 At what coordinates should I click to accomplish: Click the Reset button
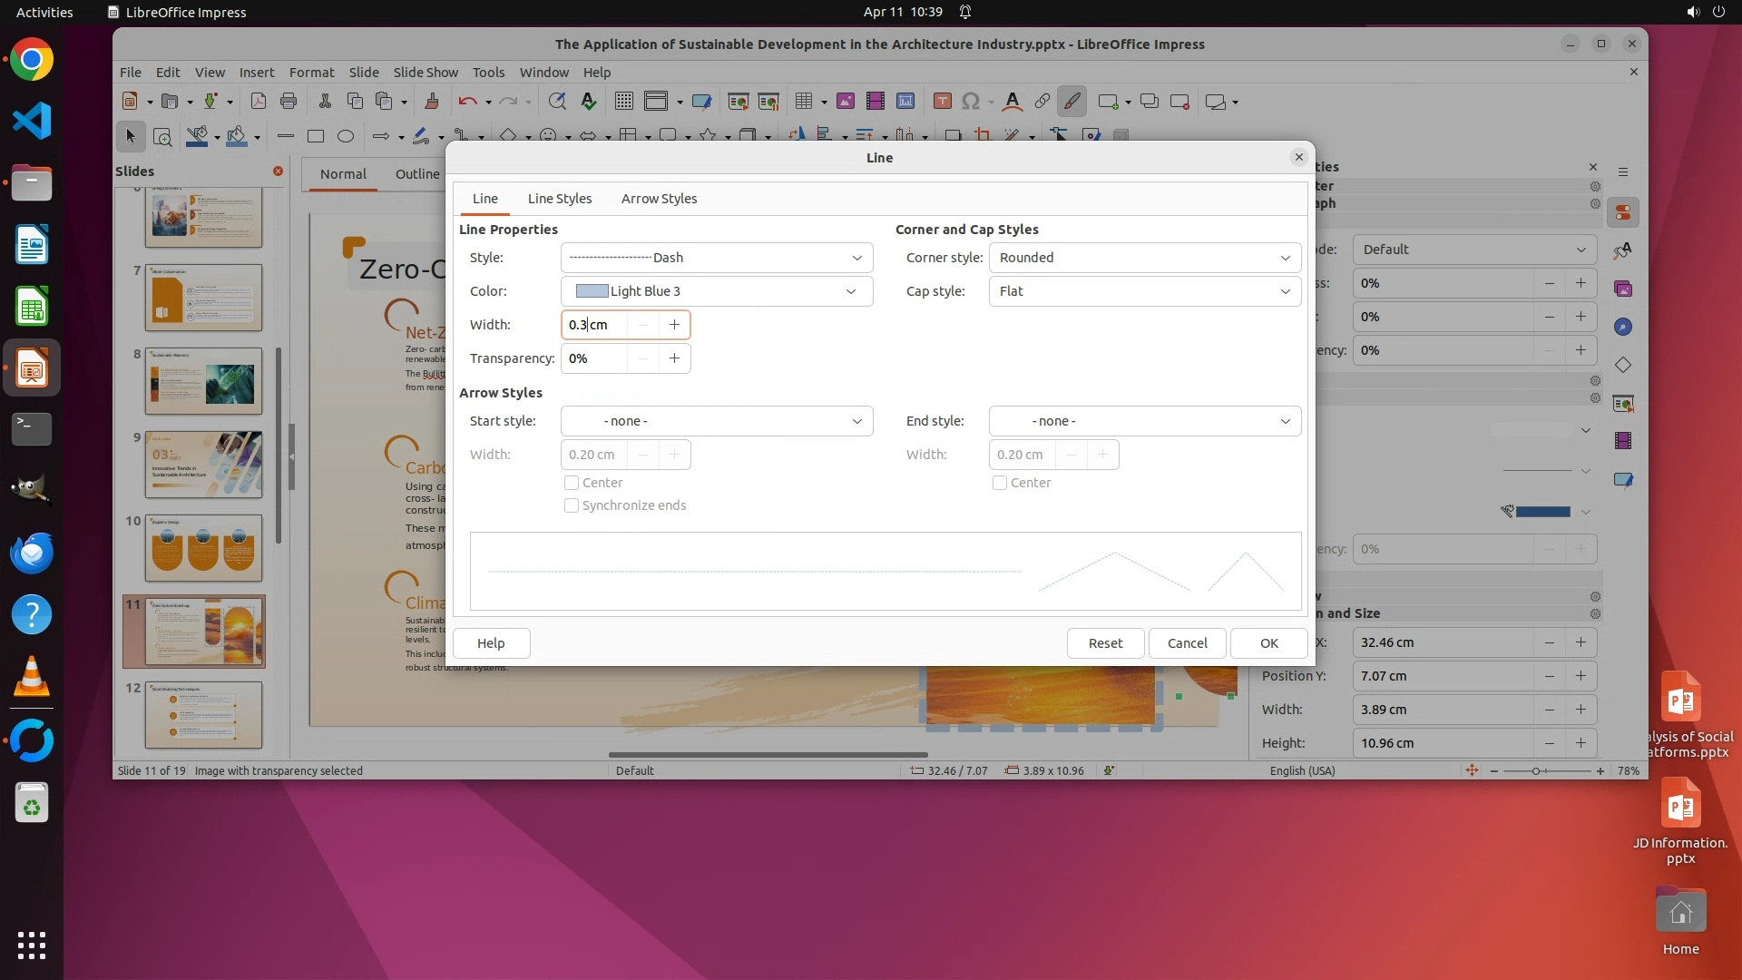pyautogui.click(x=1105, y=642)
